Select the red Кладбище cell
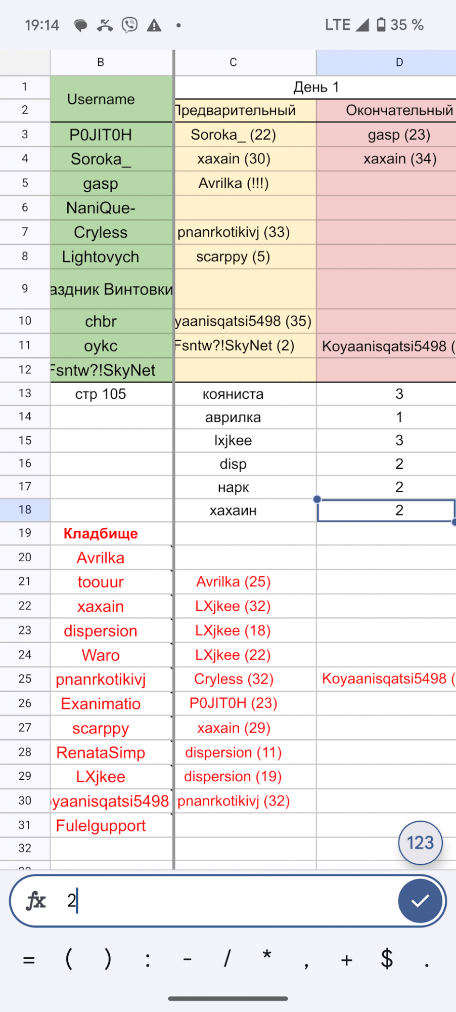The height and width of the screenshot is (1012, 456). pos(101,533)
